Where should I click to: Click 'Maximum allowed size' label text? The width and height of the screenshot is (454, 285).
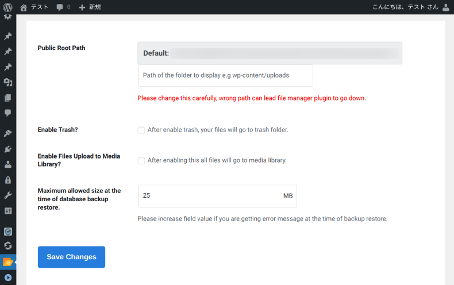click(79, 199)
